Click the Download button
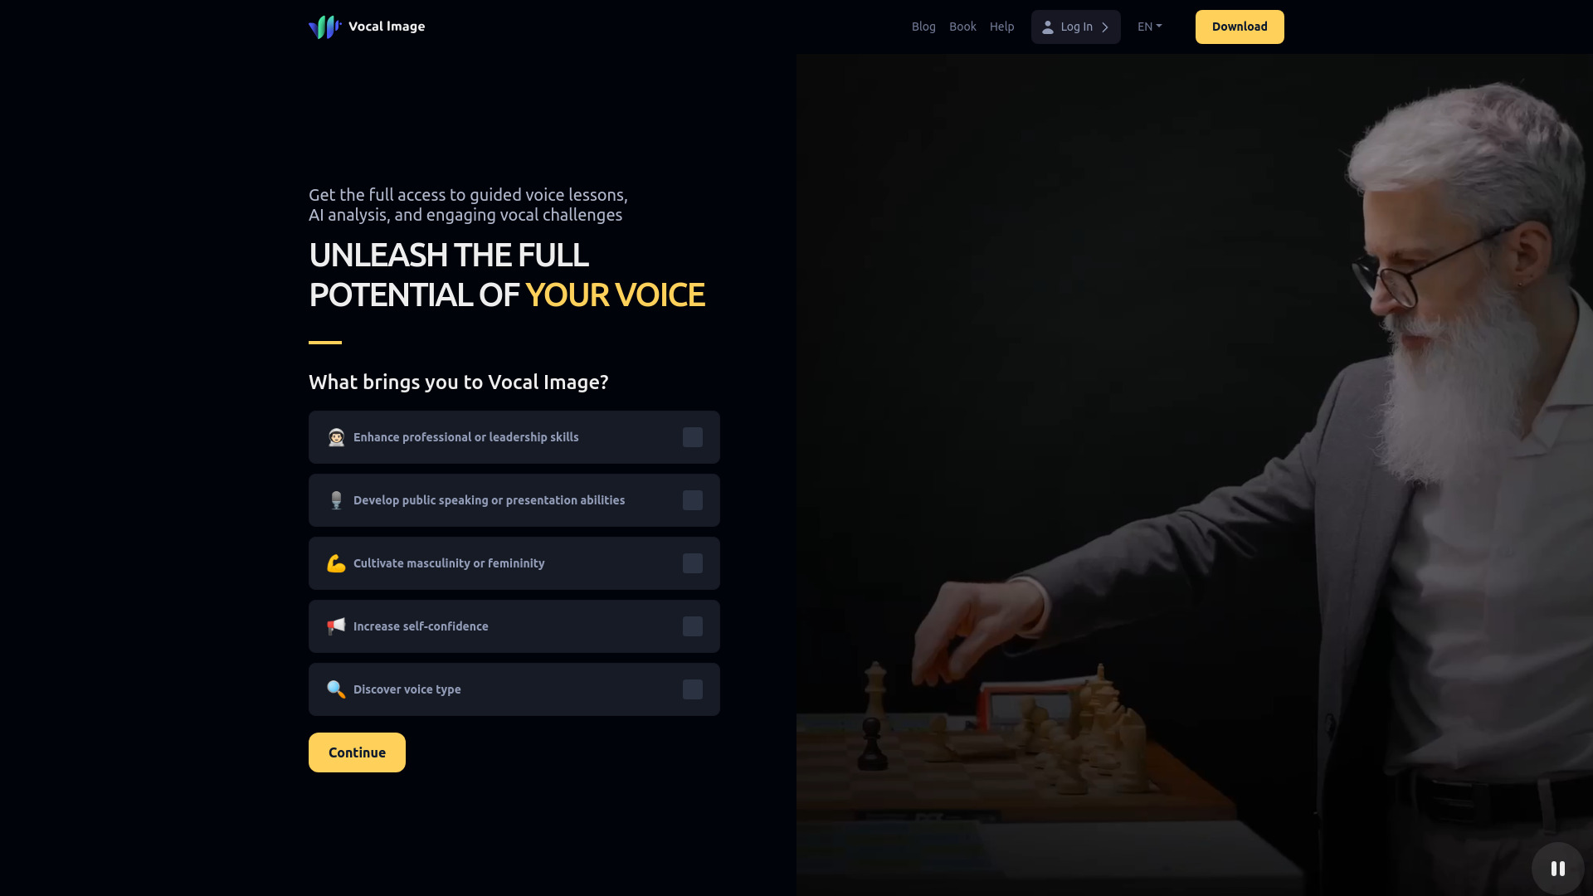The width and height of the screenshot is (1593, 896). point(1240,27)
